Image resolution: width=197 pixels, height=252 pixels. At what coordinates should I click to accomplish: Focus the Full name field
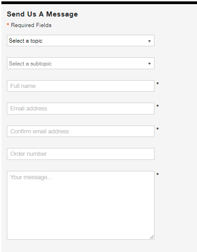click(80, 86)
